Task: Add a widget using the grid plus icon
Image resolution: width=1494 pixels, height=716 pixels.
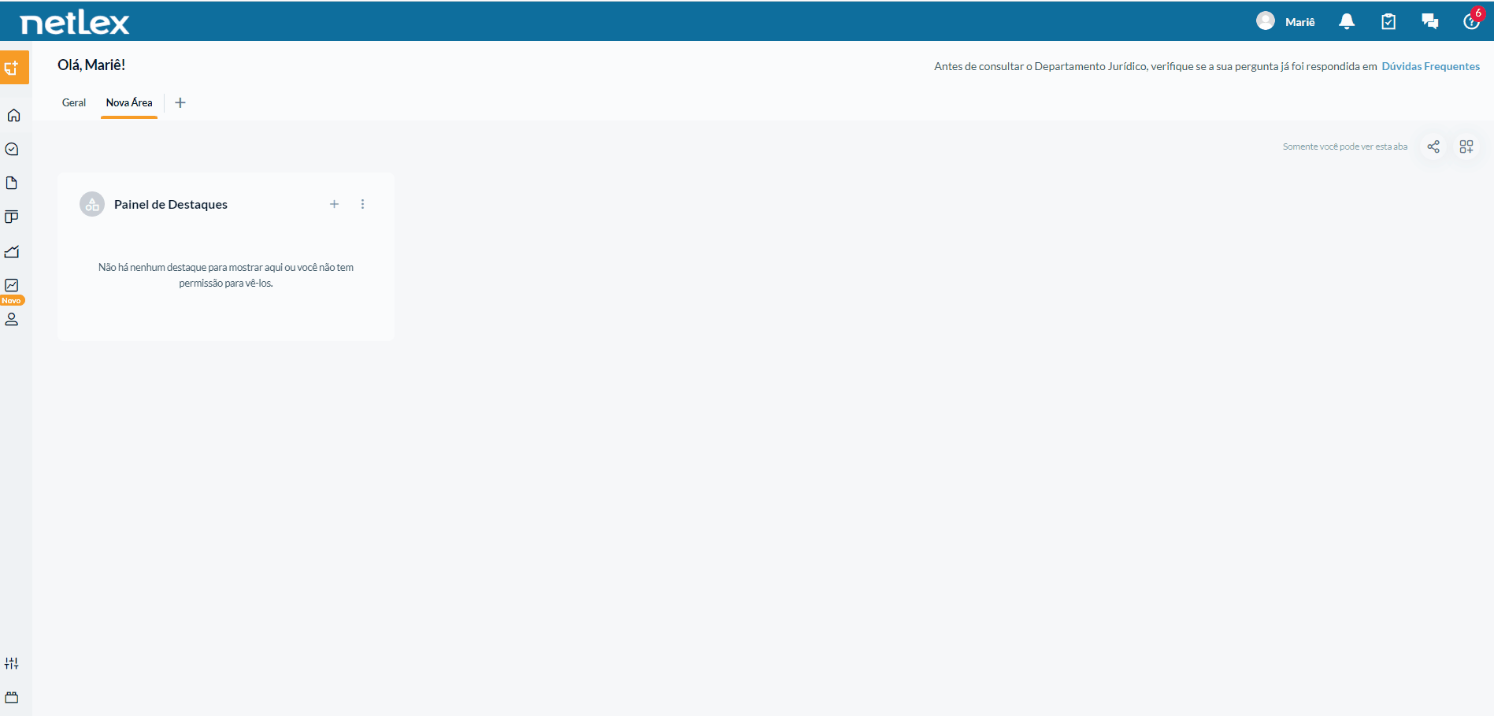Action: [1466, 147]
